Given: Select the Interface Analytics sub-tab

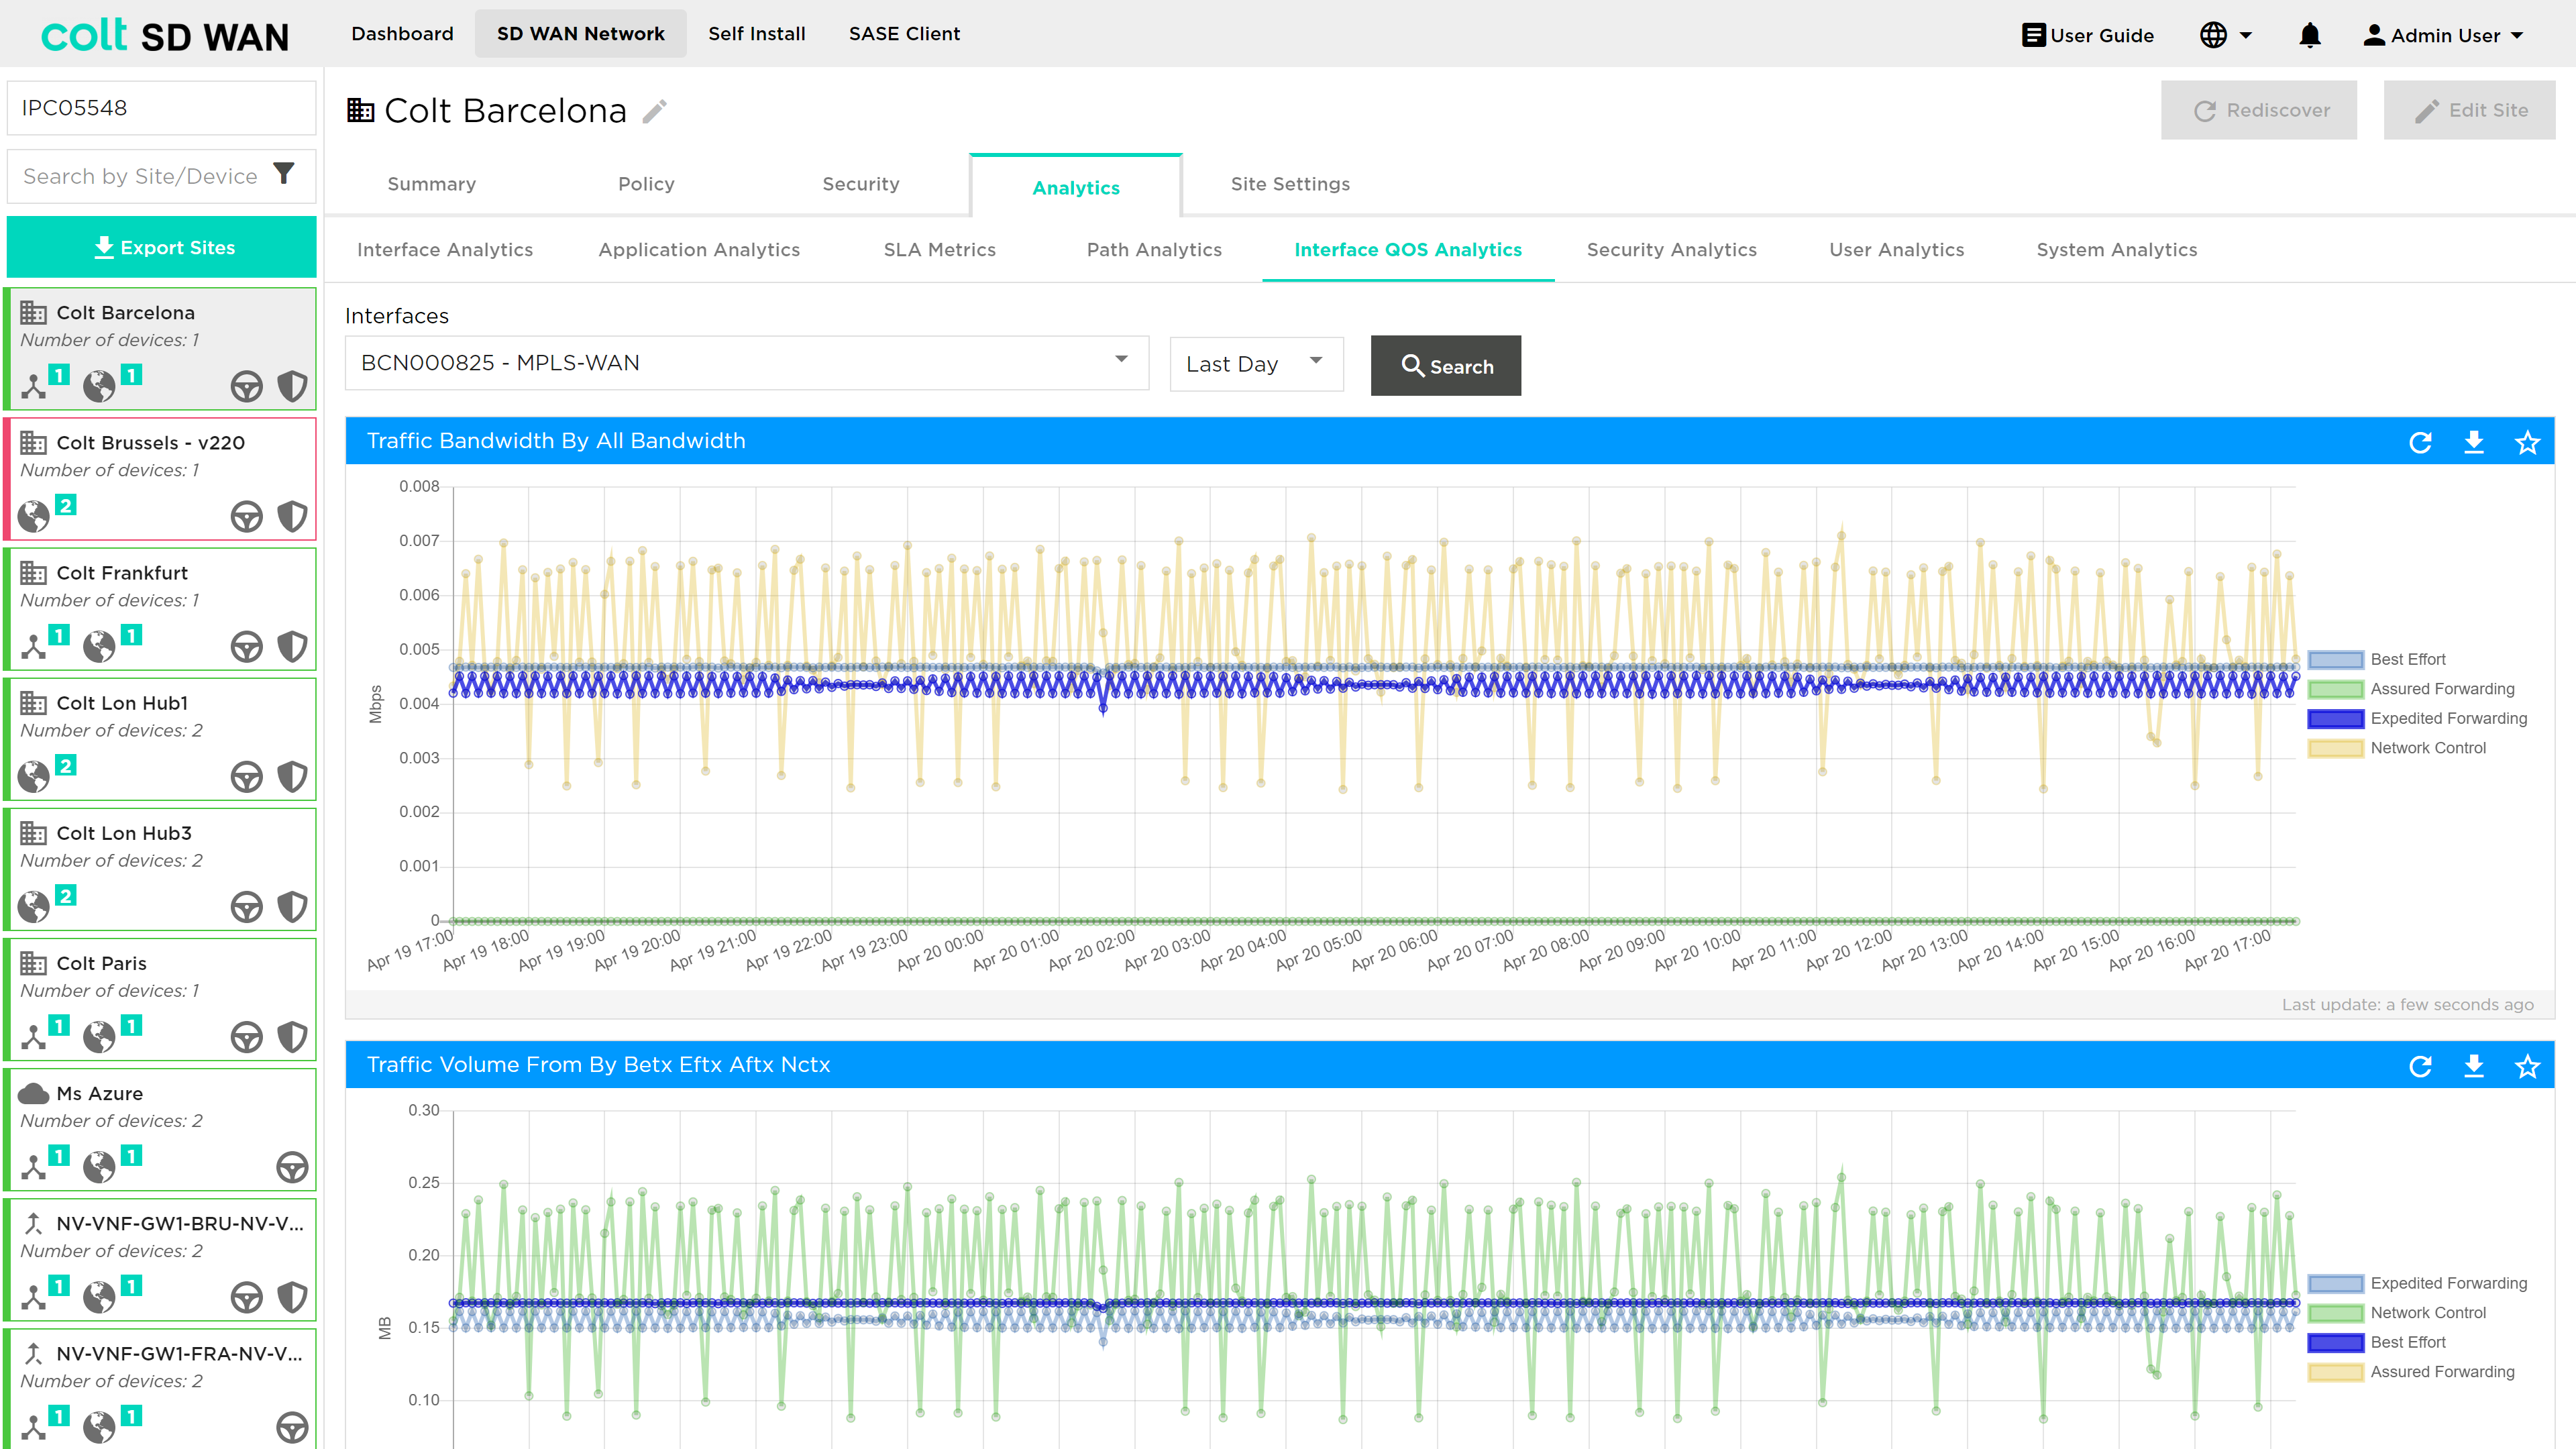Looking at the screenshot, I should pos(444,250).
